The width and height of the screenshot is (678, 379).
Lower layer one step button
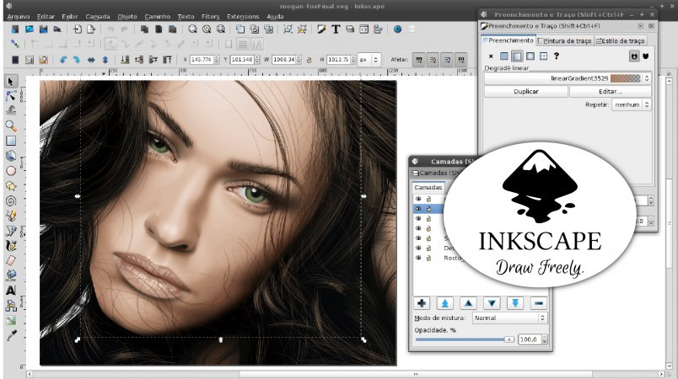(x=492, y=303)
